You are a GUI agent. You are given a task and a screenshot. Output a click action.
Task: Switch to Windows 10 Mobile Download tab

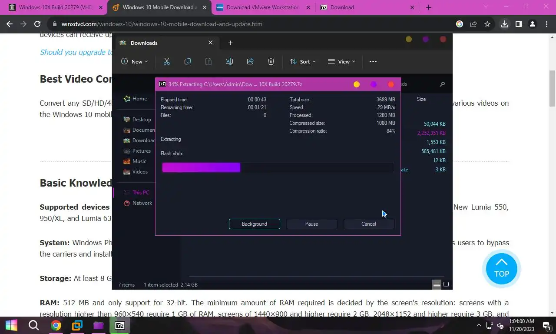click(160, 7)
